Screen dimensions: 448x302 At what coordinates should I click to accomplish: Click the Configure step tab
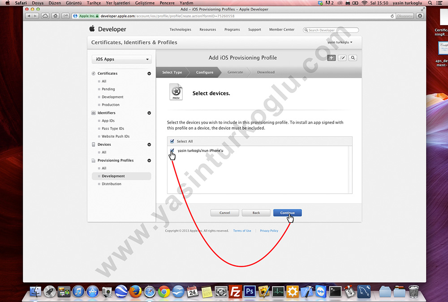(x=205, y=72)
